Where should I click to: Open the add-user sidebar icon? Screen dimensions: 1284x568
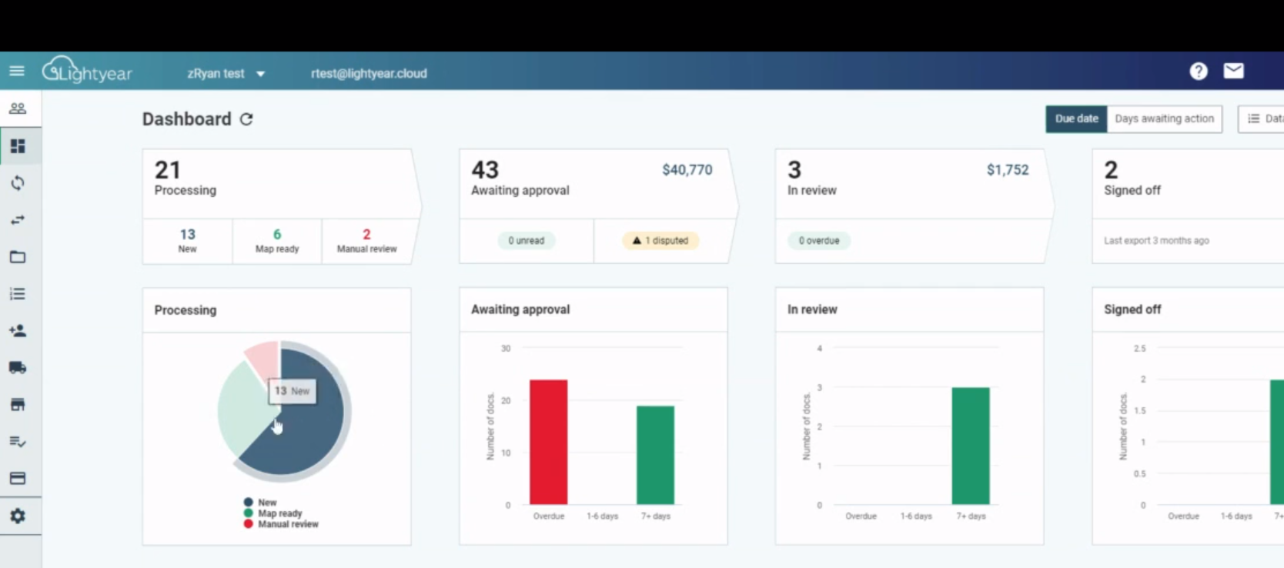click(x=18, y=331)
